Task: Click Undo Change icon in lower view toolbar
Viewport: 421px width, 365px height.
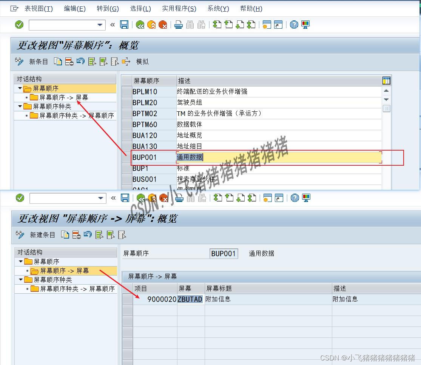Action: 88,235
